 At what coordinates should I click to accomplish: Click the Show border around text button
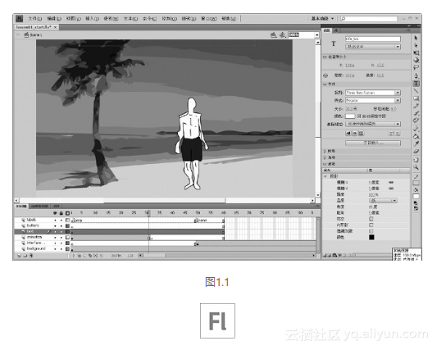coord(361,134)
